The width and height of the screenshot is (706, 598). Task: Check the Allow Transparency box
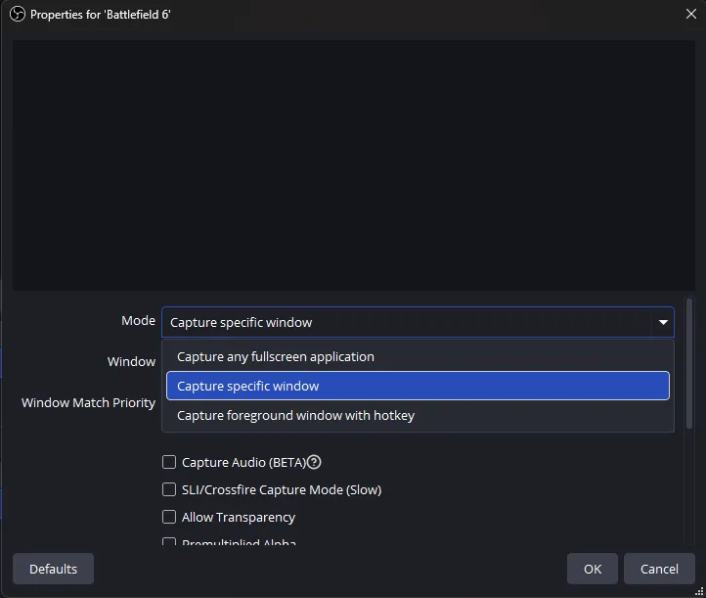pos(169,517)
